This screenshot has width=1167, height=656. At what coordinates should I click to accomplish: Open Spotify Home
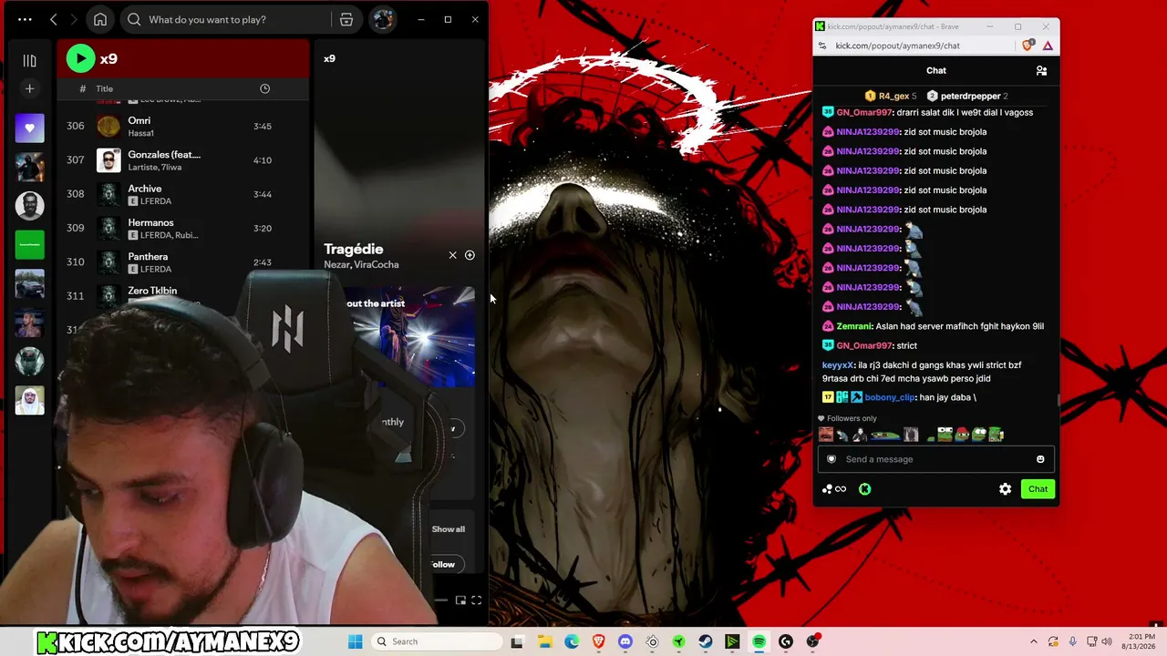[100, 19]
